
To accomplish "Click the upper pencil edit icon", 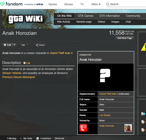I will pos(143,122).
